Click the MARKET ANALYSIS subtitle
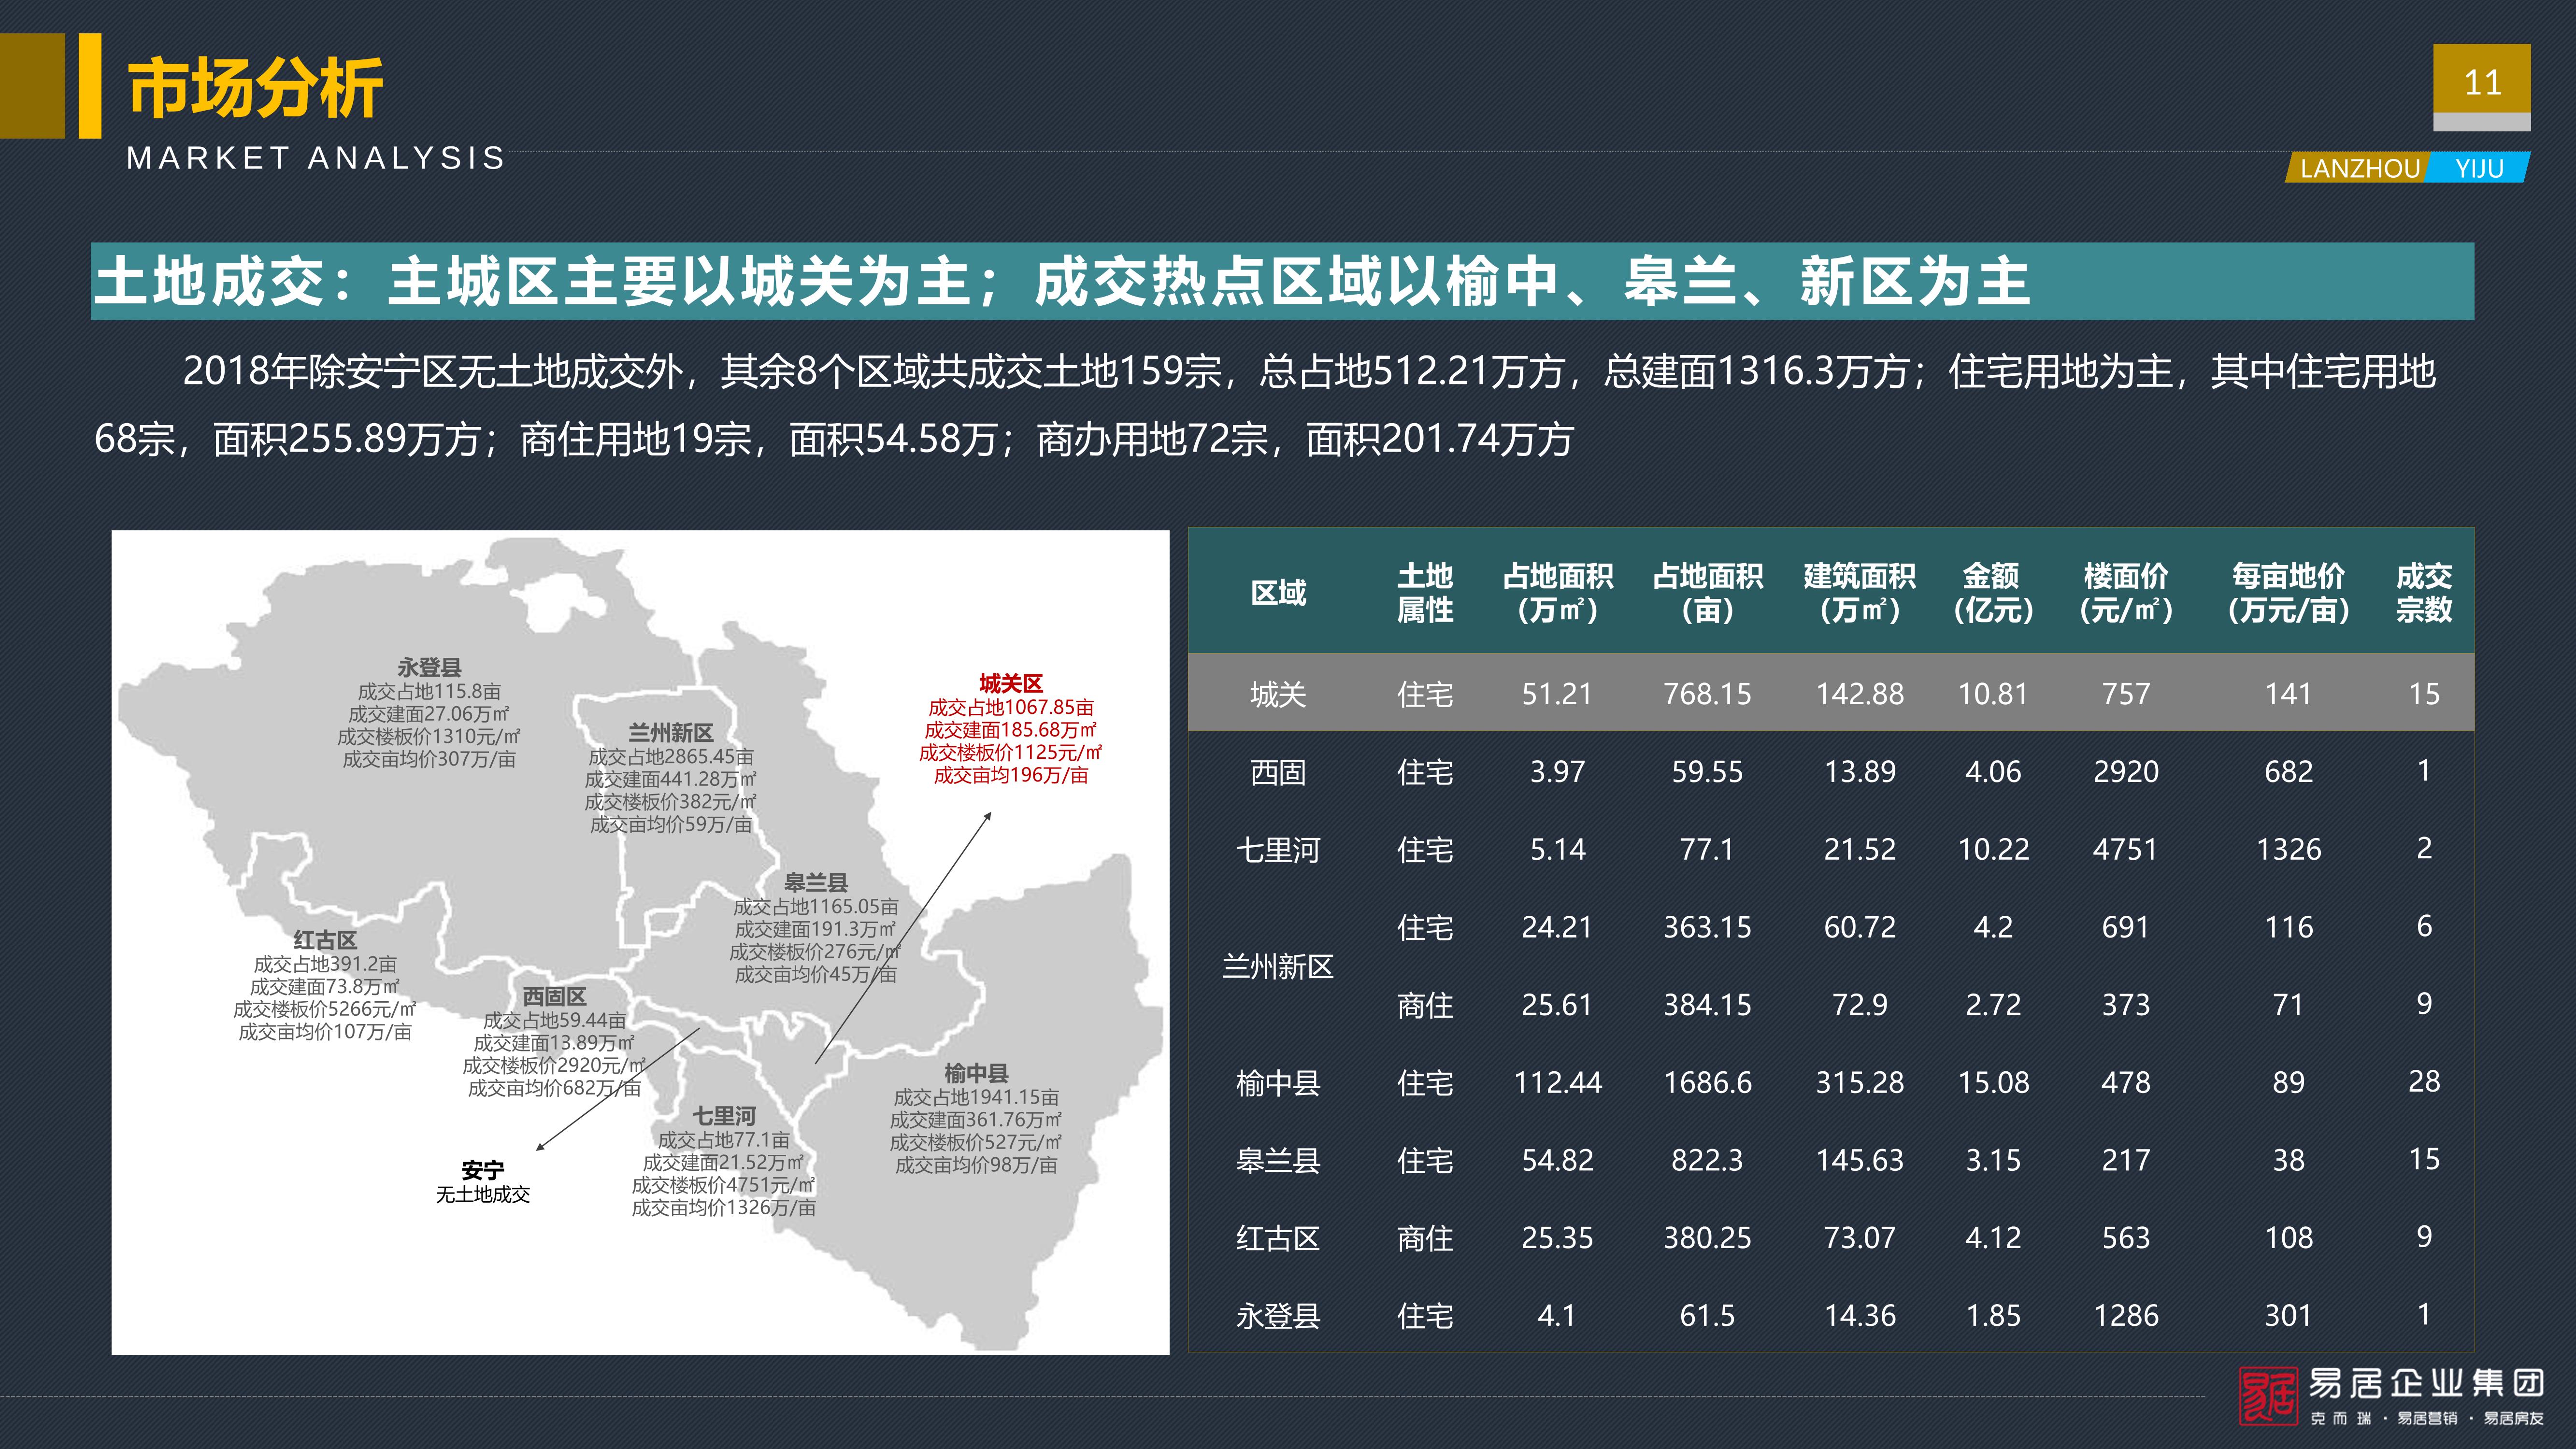This screenshot has height=1449, width=2576. tap(316, 158)
